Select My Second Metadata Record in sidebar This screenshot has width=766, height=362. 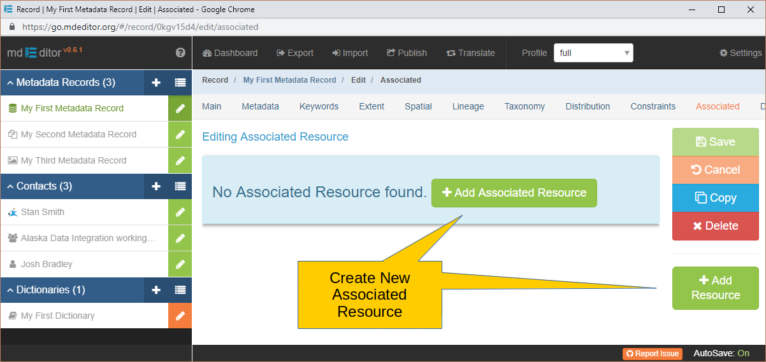tap(84, 134)
